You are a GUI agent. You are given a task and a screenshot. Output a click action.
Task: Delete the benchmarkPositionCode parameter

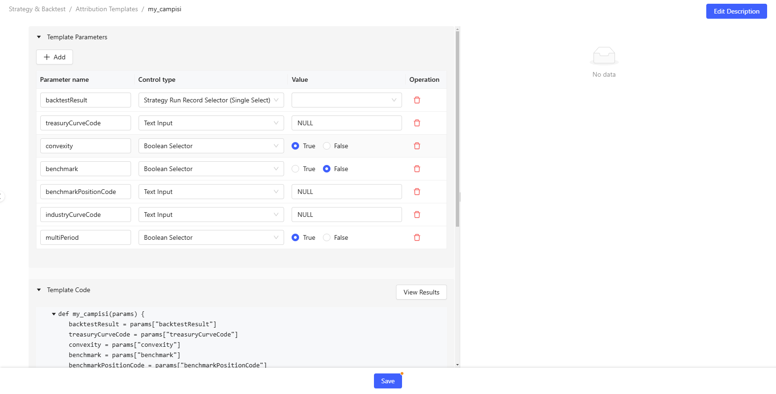tap(417, 192)
